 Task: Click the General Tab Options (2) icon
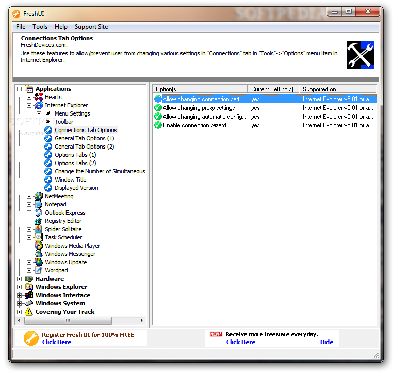point(48,147)
